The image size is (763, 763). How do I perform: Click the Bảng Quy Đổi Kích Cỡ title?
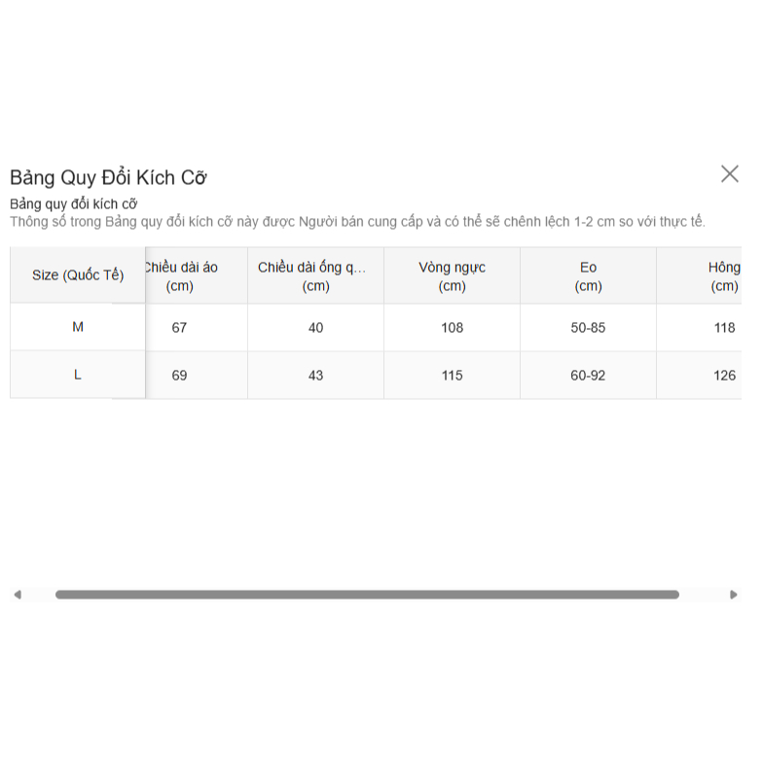[x=108, y=178]
